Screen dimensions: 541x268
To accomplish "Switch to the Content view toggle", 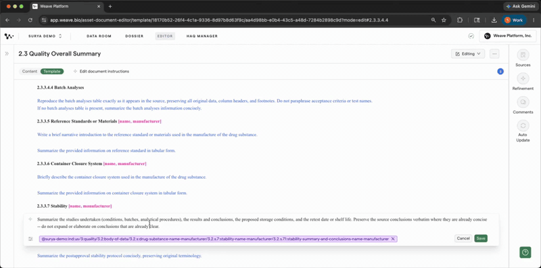I will tap(30, 72).
